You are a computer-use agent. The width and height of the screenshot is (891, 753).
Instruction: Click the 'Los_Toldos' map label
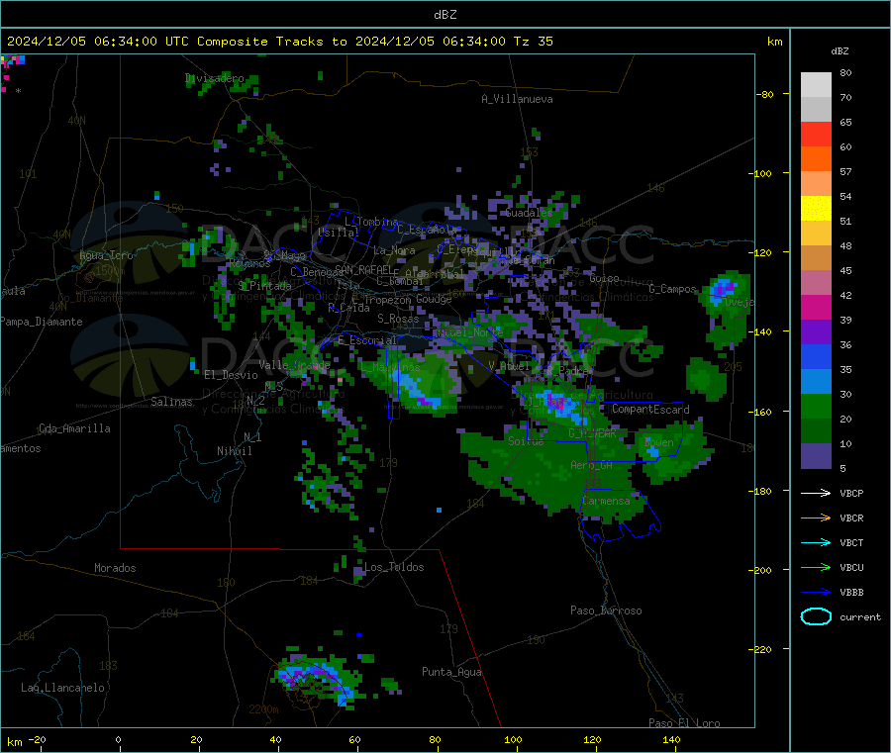[394, 567]
